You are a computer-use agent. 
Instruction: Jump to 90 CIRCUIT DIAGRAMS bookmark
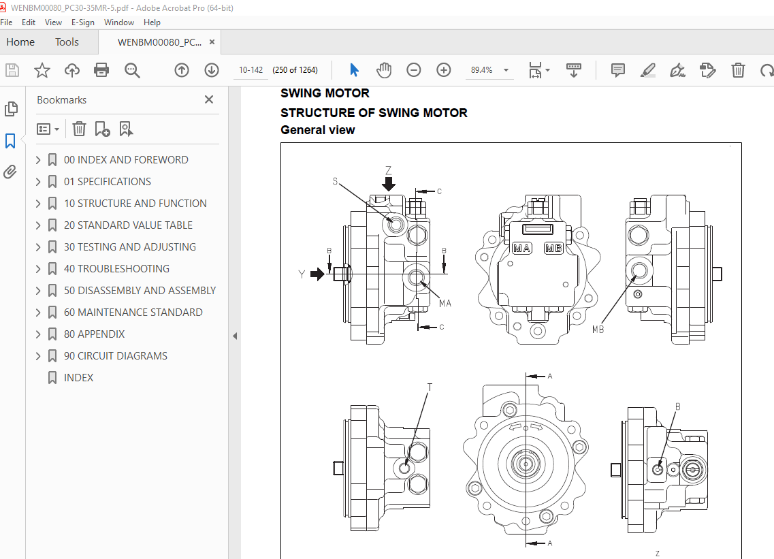[x=116, y=356]
